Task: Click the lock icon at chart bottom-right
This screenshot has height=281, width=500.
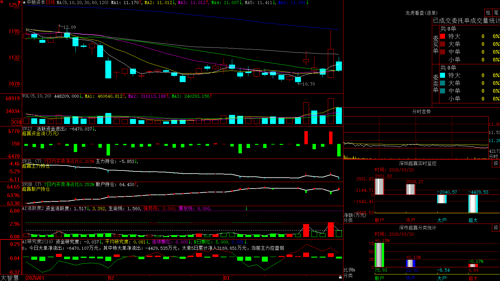Action: point(341,277)
